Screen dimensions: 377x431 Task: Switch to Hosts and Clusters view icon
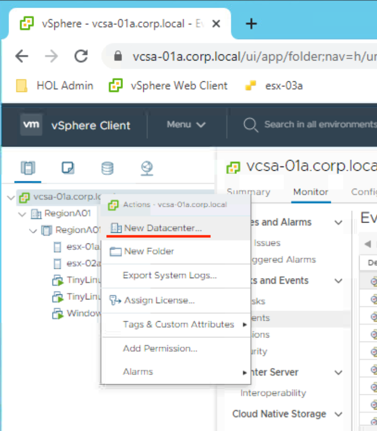pos(28,168)
